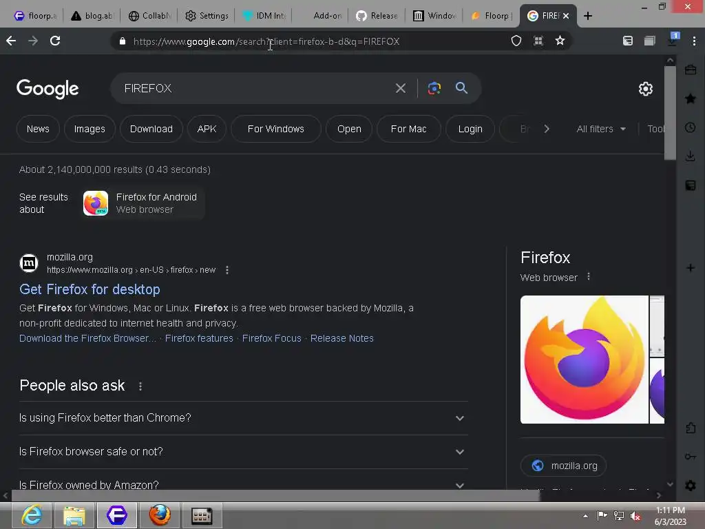
Task: Switch to the IDM Integration tab
Action: click(x=264, y=16)
